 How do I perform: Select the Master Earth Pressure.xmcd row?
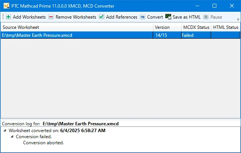pyautogui.click(x=121, y=35)
